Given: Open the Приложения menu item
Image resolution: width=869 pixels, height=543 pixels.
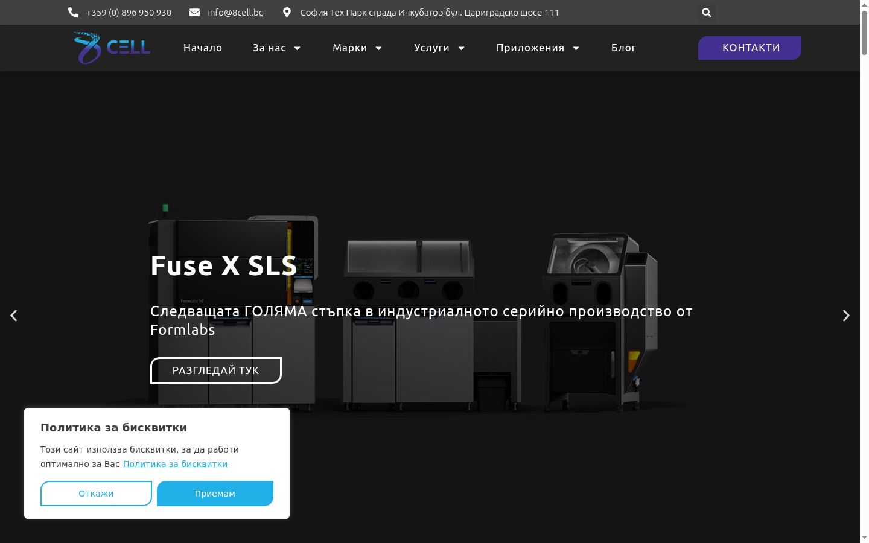Looking at the screenshot, I should coord(530,48).
